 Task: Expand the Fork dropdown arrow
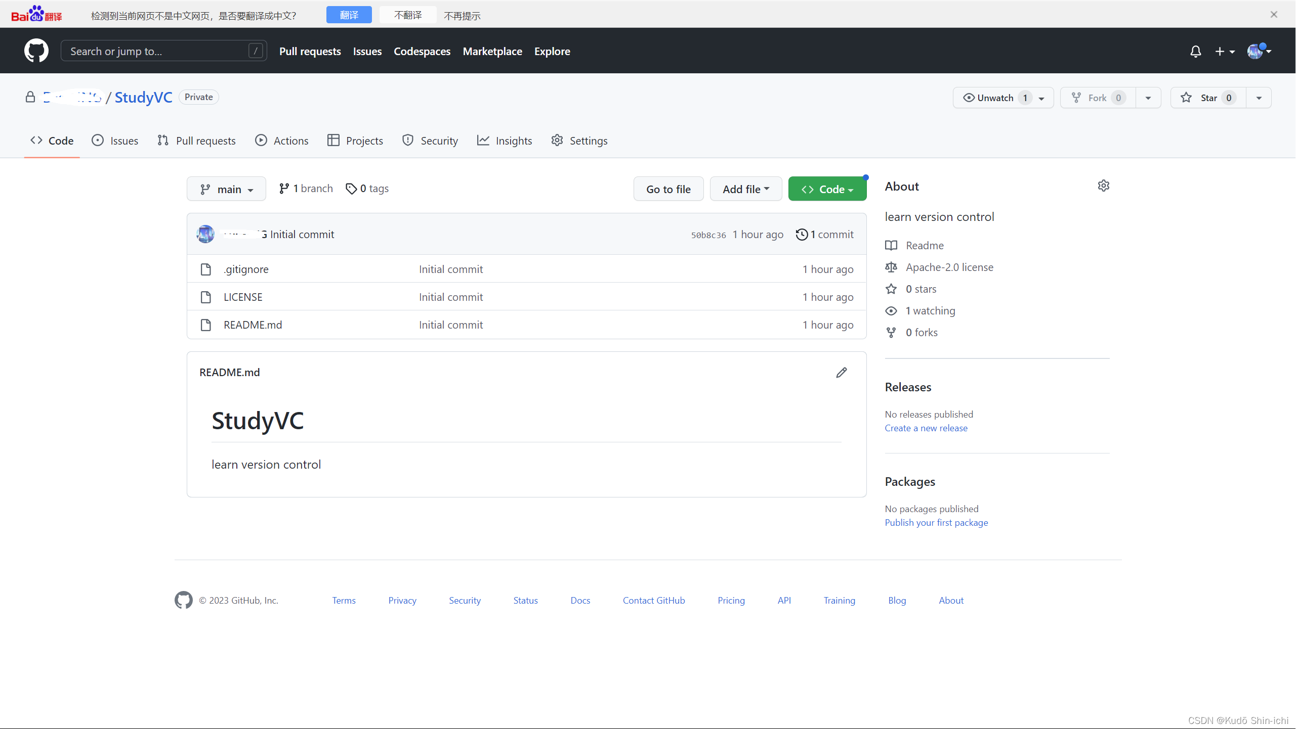(1148, 98)
